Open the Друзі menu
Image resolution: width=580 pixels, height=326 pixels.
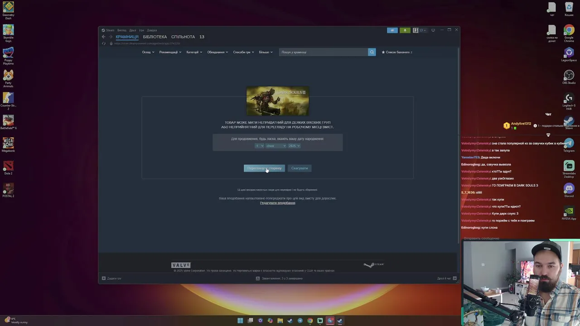pos(132,30)
